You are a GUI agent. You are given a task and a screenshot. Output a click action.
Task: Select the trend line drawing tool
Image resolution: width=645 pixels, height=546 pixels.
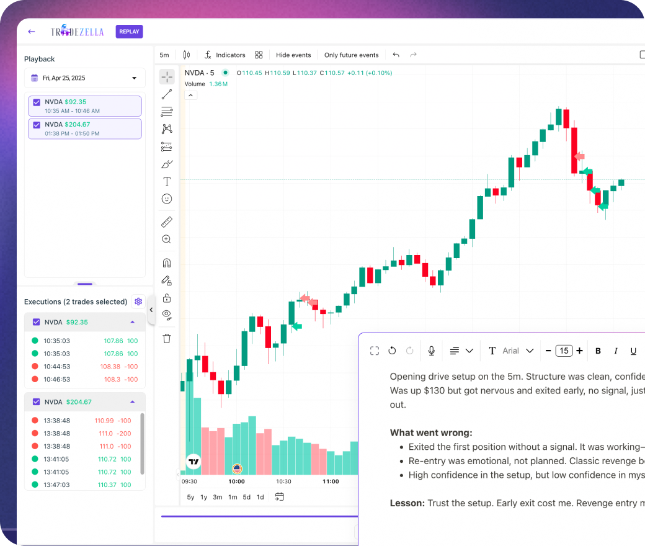[167, 94]
